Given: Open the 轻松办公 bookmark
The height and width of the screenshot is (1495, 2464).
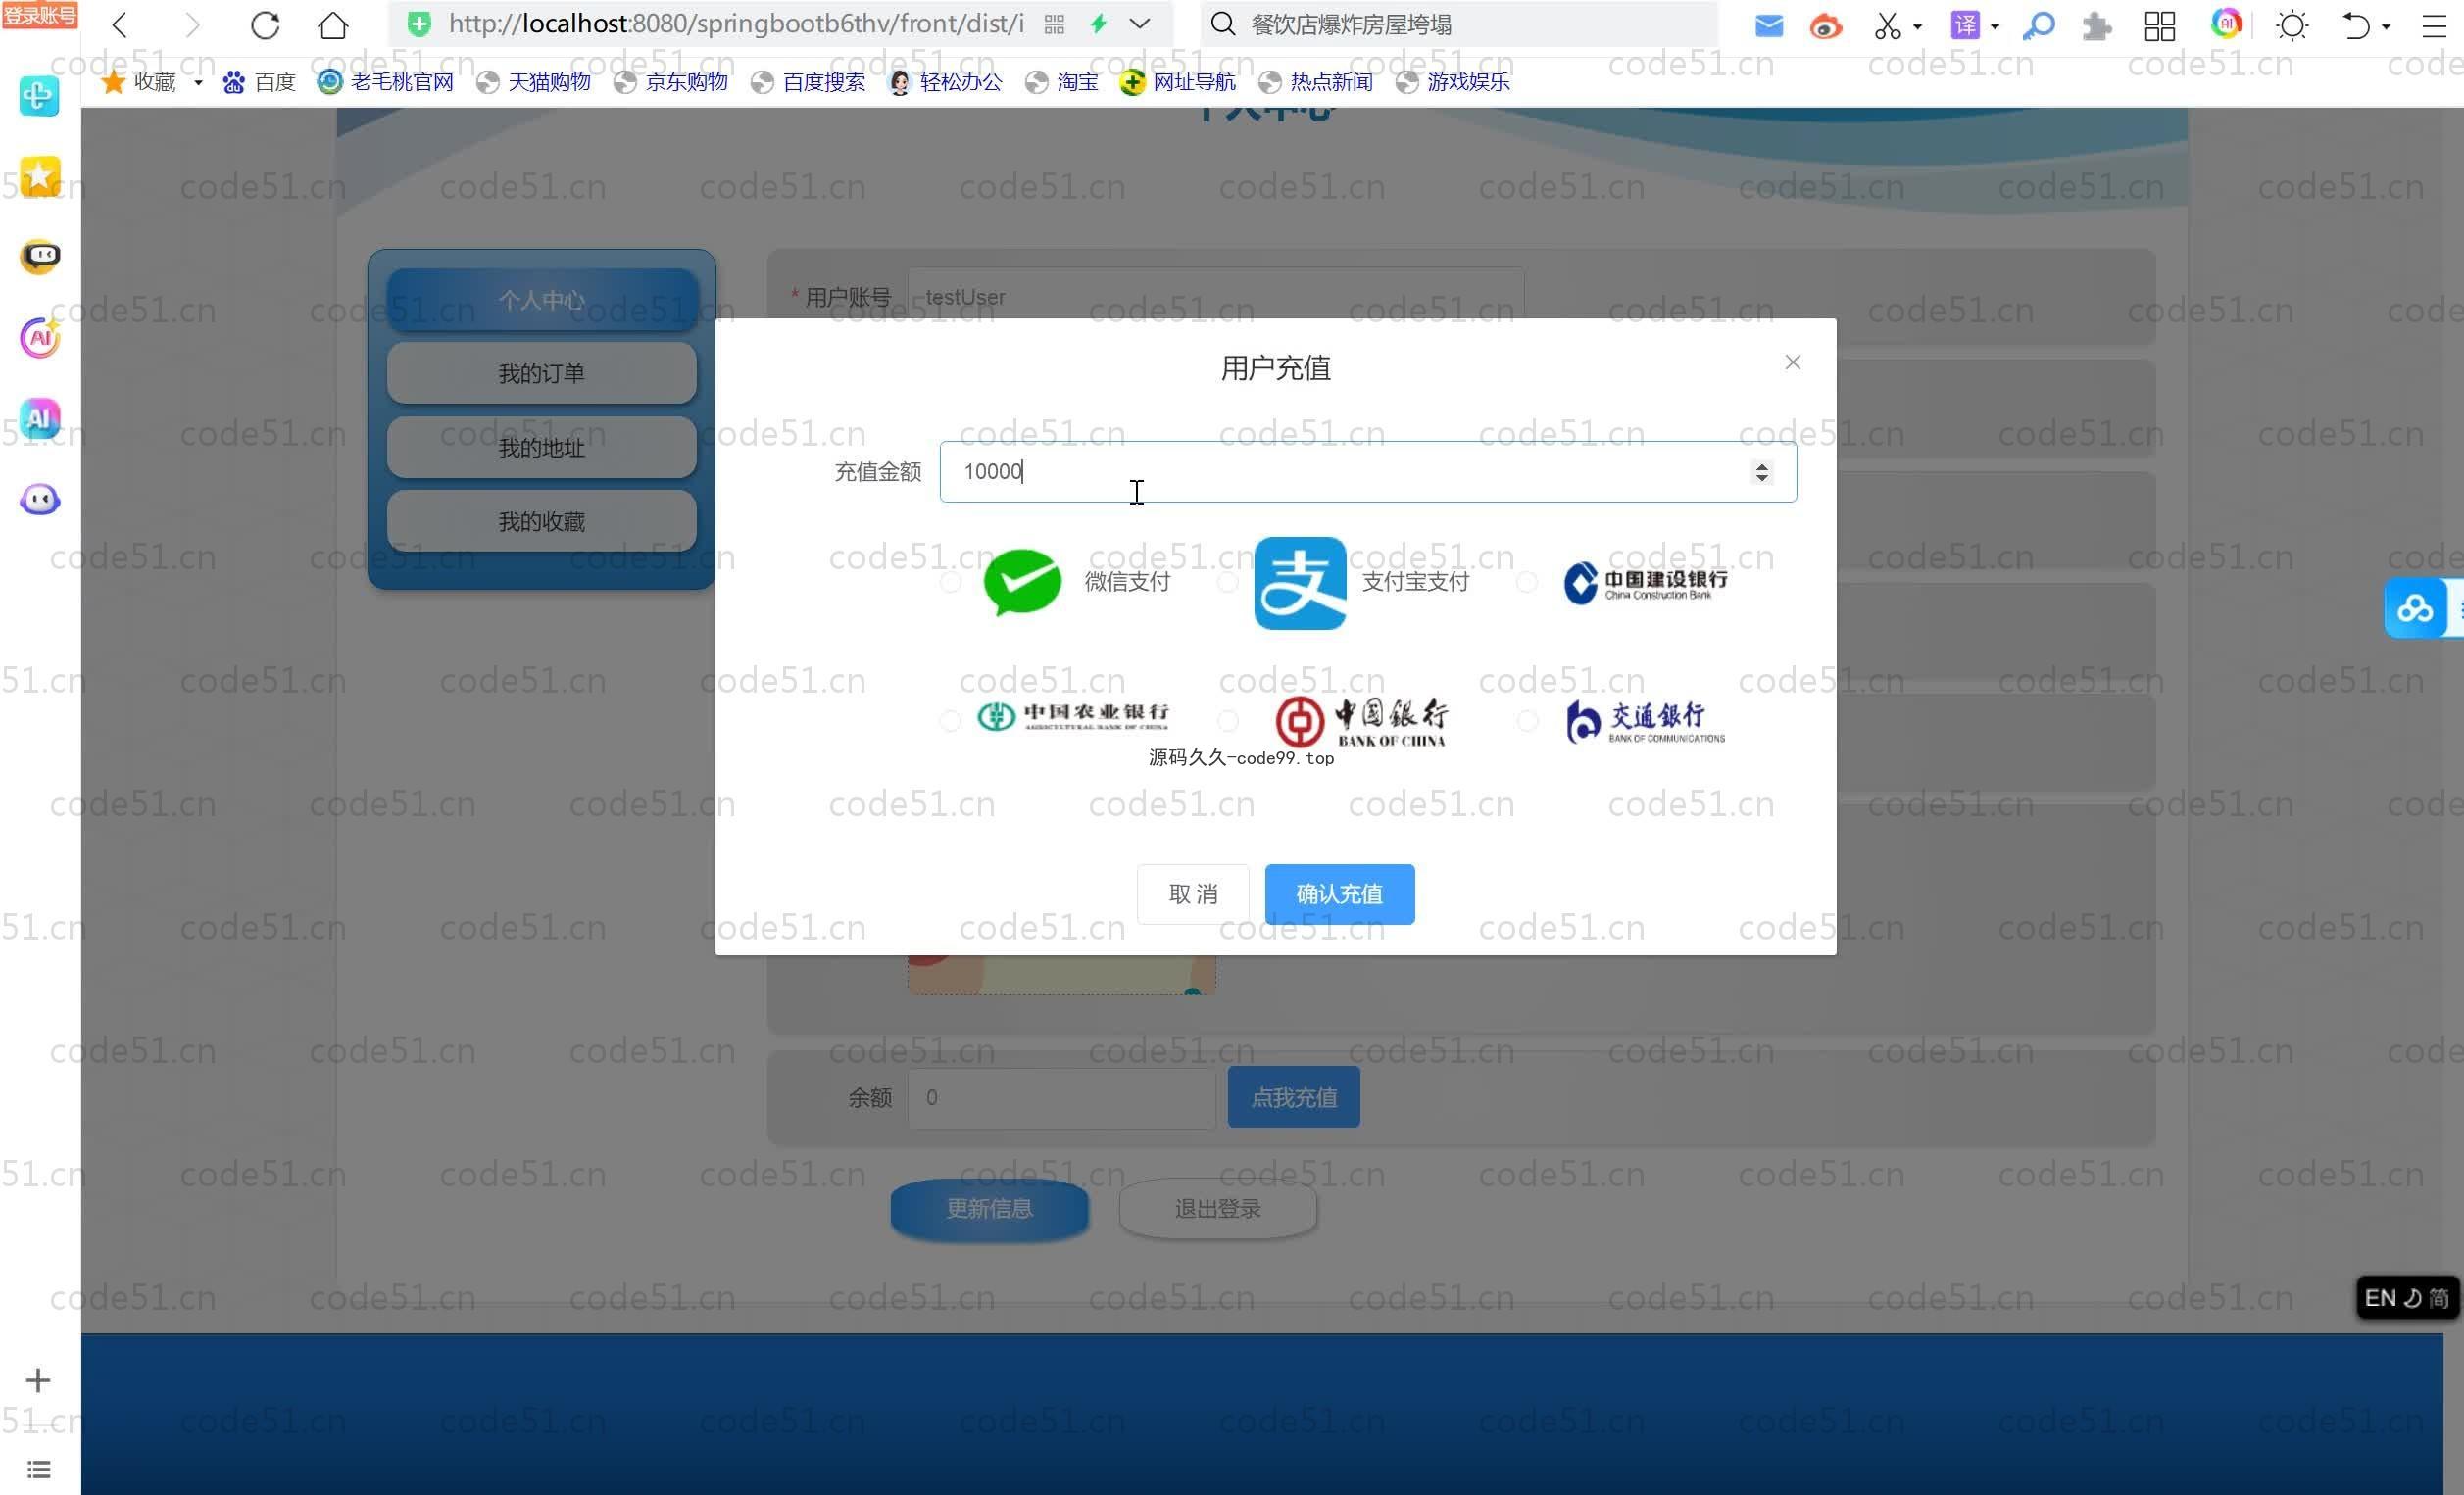Looking at the screenshot, I should (945, 82).
